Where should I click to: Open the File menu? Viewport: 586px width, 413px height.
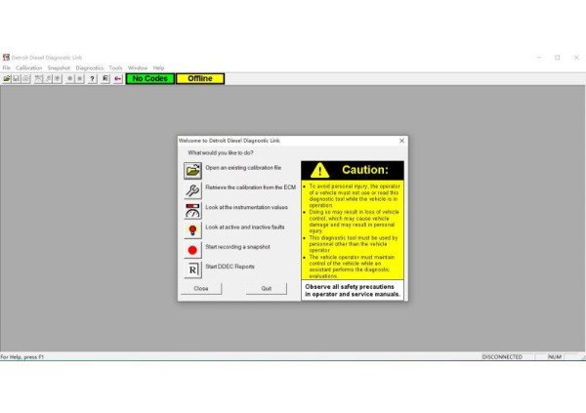pos(6,67)
